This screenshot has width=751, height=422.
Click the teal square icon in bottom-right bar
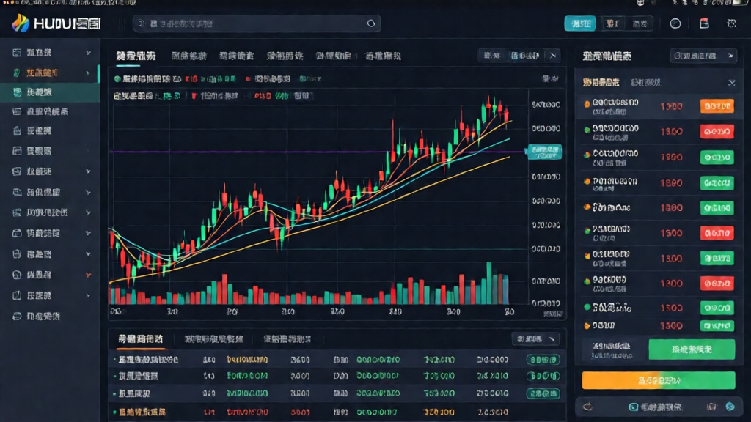[633, 407]
